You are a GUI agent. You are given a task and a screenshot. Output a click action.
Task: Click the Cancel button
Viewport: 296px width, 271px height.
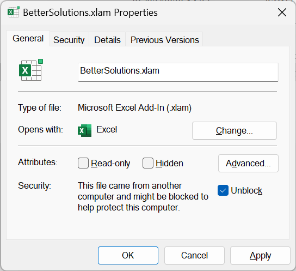[194, 256]
